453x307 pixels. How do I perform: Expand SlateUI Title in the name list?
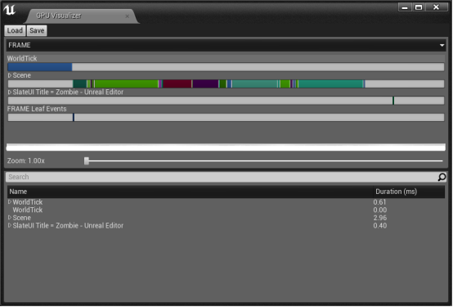(10, 225)
